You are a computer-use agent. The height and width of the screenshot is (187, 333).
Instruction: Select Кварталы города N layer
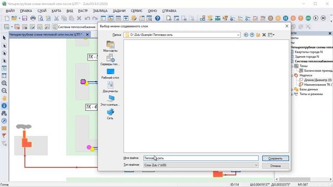click(309, 52)
